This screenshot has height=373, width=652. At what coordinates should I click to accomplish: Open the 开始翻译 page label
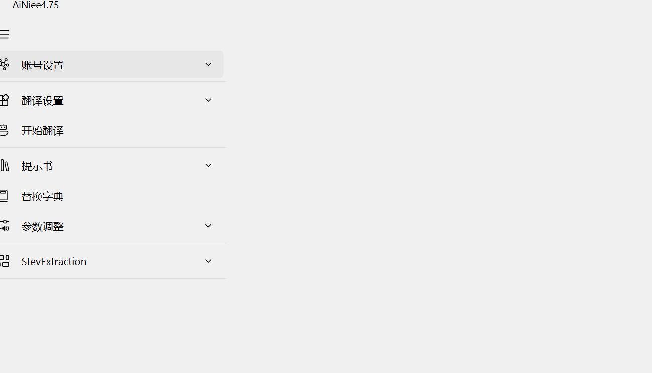coord(43,131)
